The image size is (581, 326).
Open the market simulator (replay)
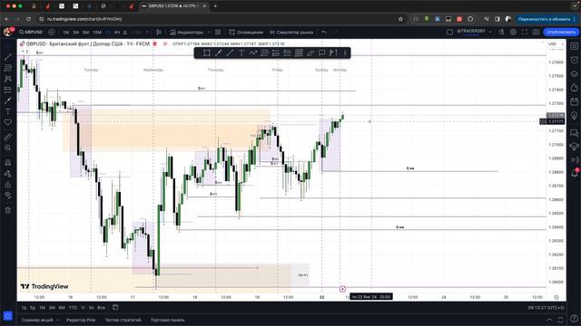pyautogui.click(x=291, y=33)
